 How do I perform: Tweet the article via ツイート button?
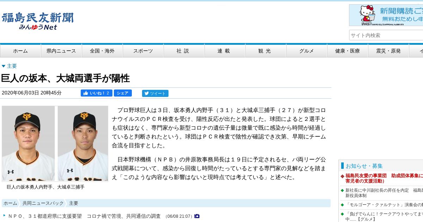(155, 93)
